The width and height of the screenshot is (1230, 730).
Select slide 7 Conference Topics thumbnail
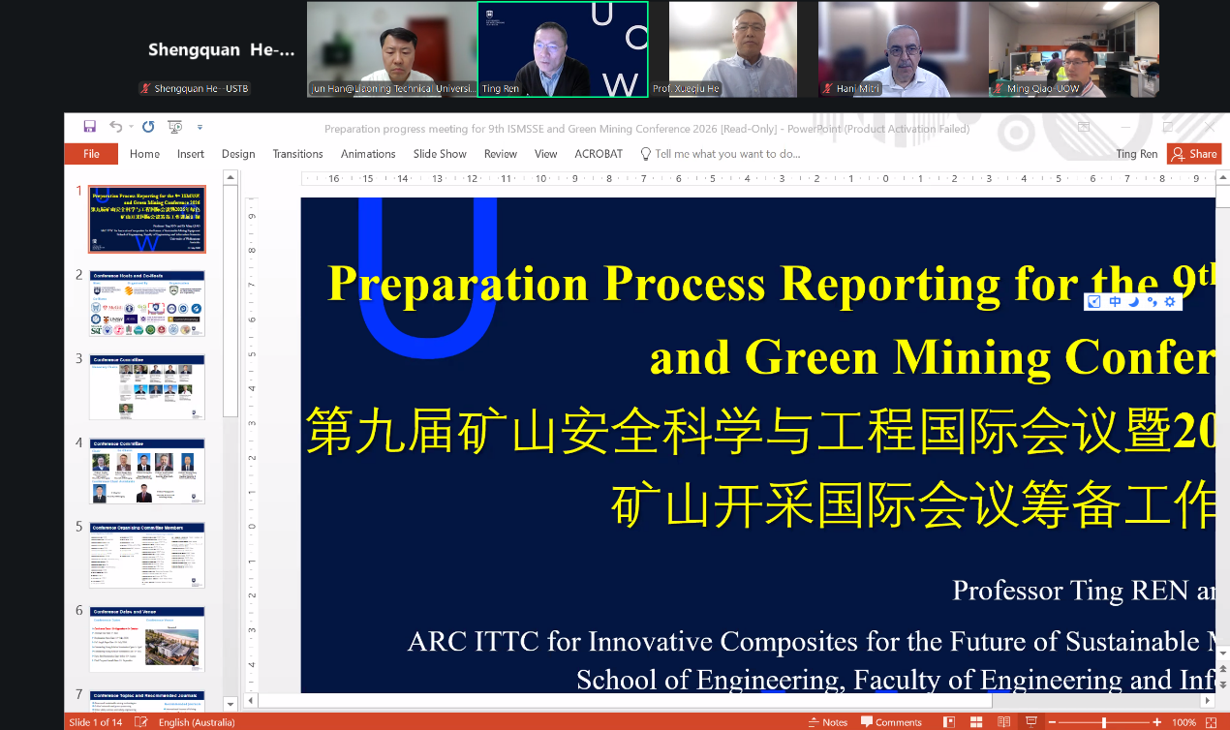[x=147, y=701]
